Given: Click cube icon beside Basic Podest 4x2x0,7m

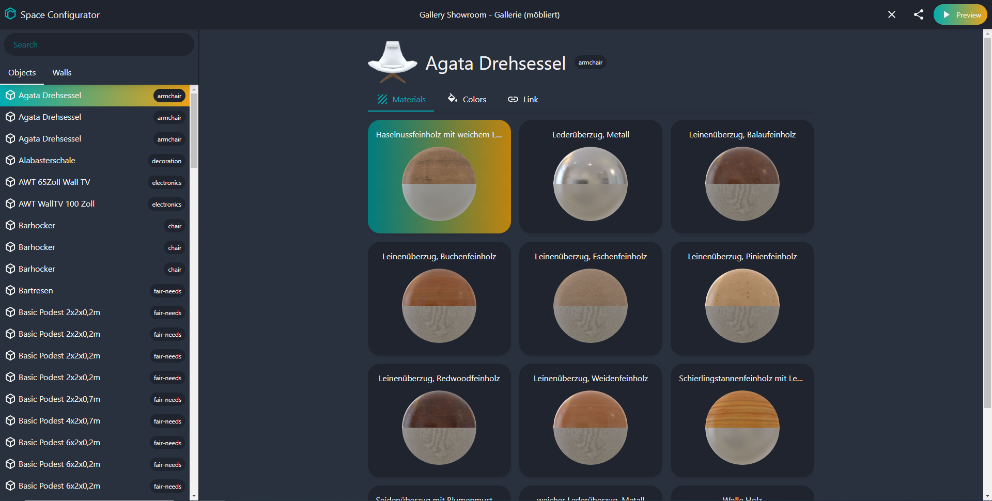Looking at the screenshot, I should (x=10, y=420).
